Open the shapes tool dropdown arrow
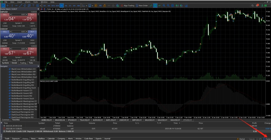271x140 pixels. [40, 5]
